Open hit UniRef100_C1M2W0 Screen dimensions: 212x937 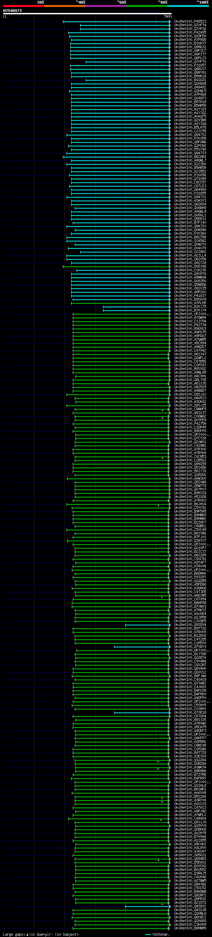click(x=190, y=749)
